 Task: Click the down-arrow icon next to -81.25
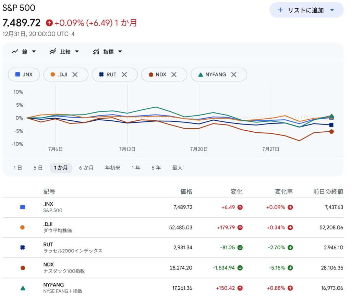[x=240, y=248]
